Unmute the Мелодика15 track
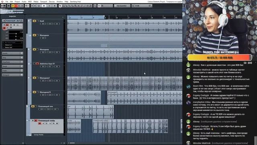 pos(34,92)
